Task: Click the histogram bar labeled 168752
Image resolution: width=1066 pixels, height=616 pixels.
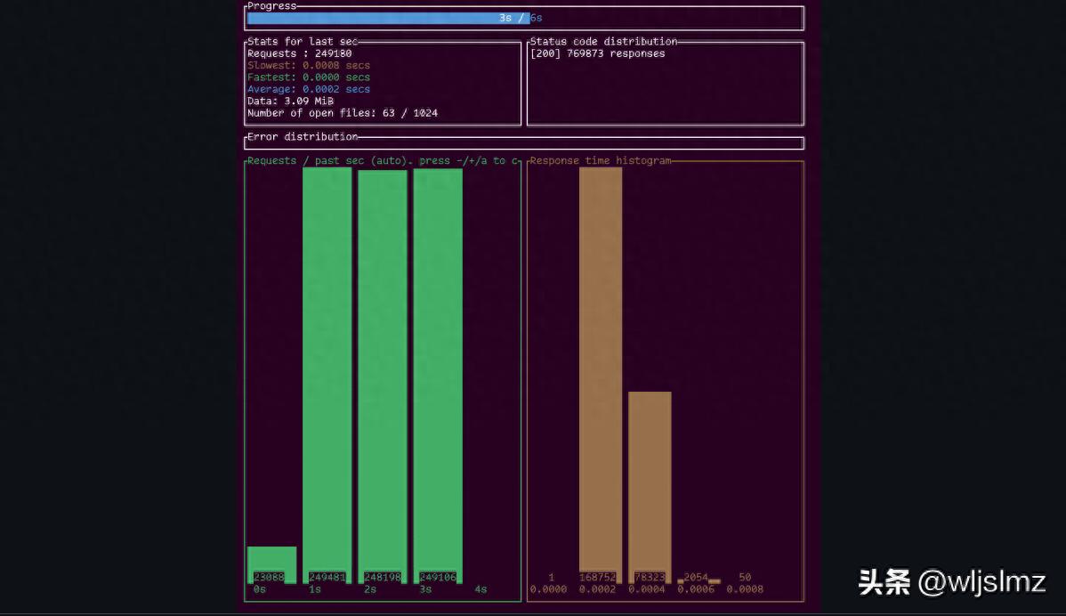Action: point(601,376)
